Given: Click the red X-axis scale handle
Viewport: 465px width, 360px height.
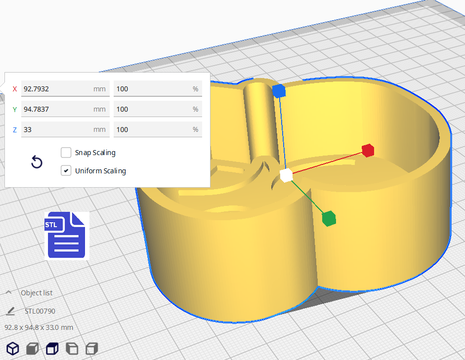Looking at the screenshot, I should (x=367, y=150).
